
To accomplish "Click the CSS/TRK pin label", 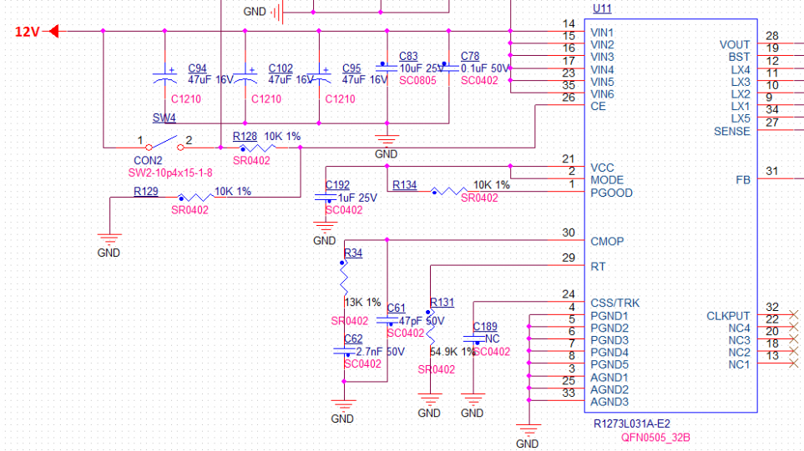I will pos(614,303).
